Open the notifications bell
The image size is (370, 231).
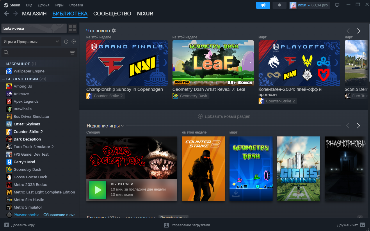(280, 5)
